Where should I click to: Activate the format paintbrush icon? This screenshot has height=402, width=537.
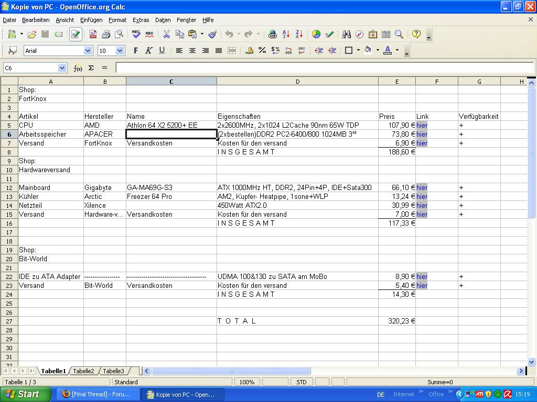point(213,34)
